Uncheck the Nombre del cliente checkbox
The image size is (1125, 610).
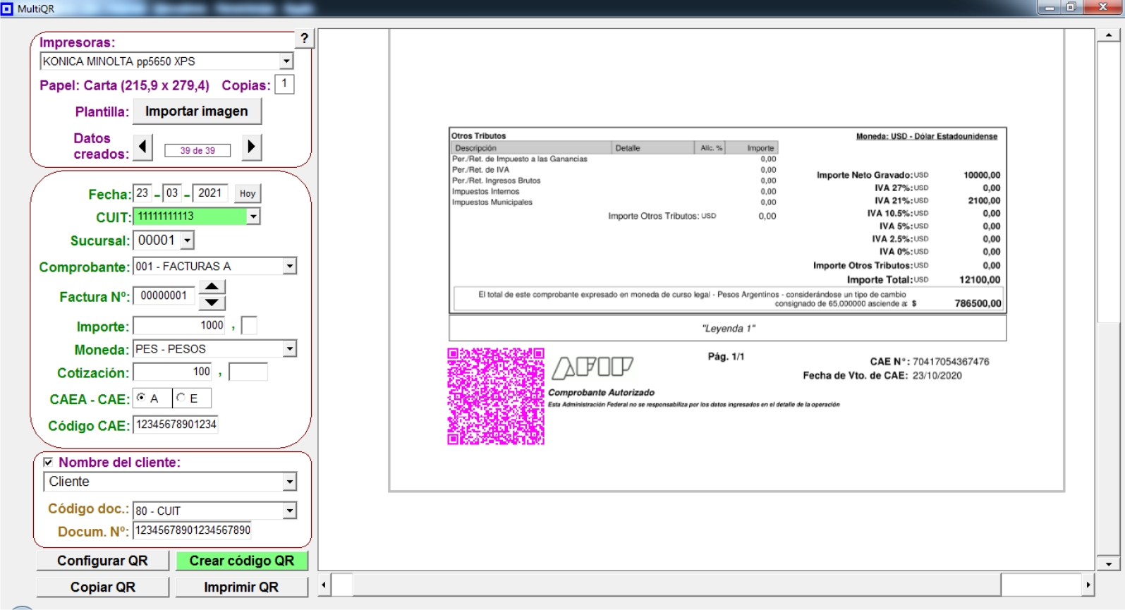pos(48,463)
